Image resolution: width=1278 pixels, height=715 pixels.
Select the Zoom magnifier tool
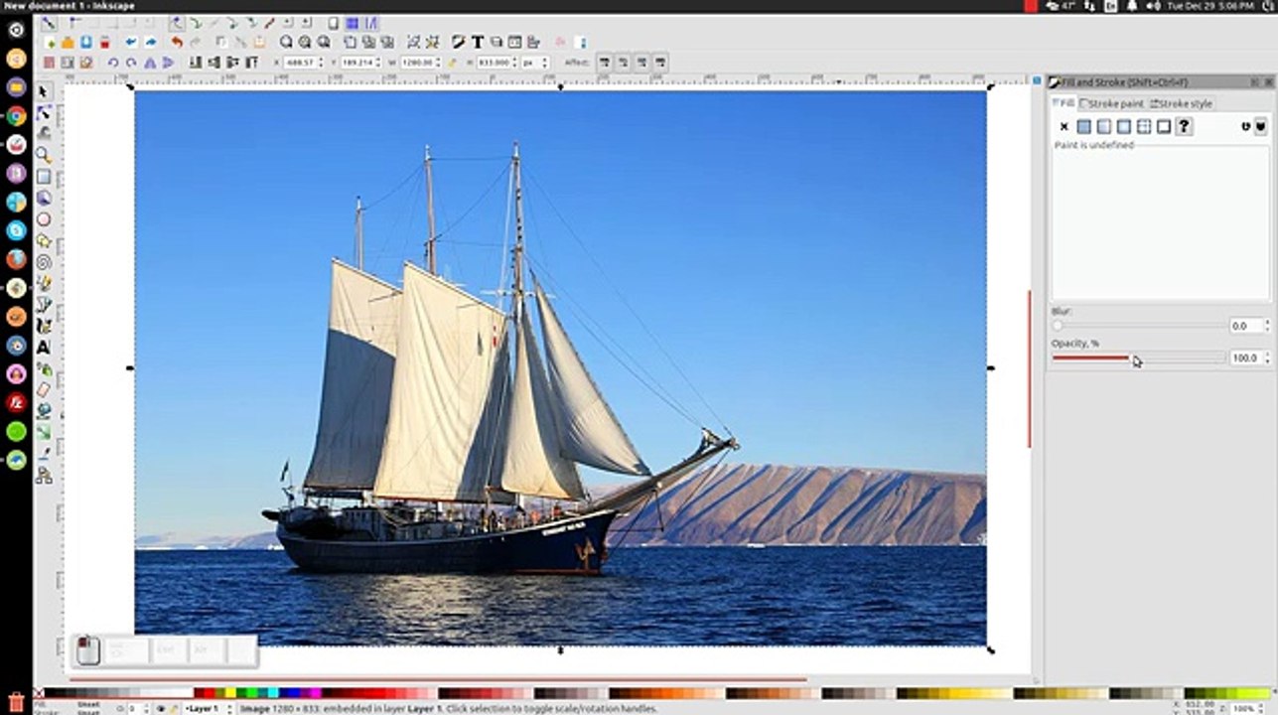(x=44, y=155)
